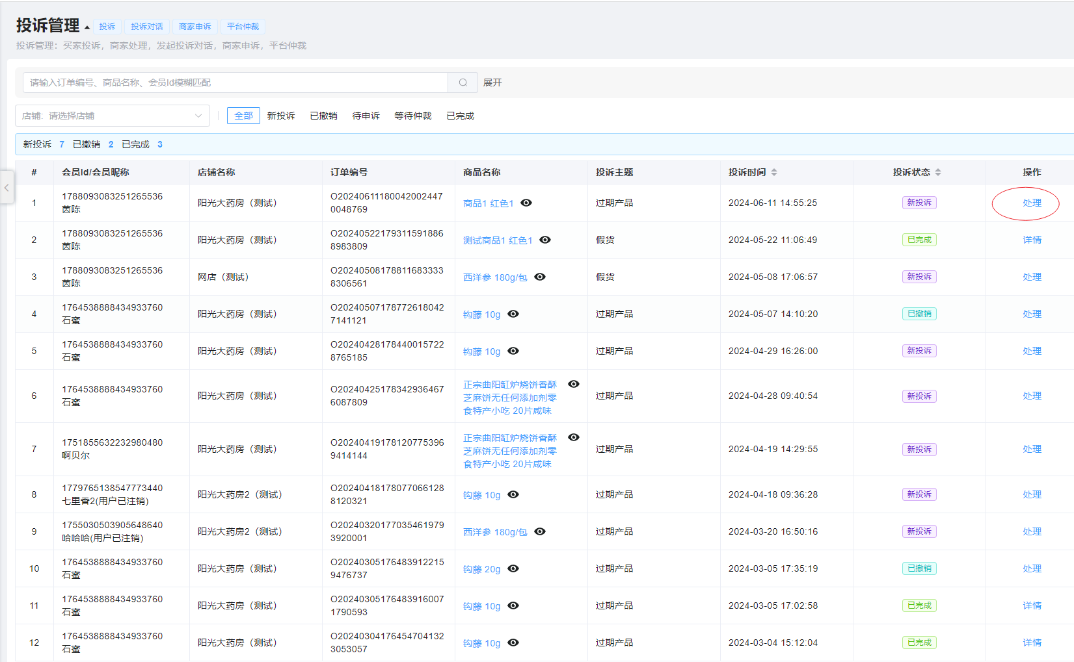The height and width of the screenshot is (662, 1074).
Task: Filter by 已完成 status
Action: tap(461, 116)
